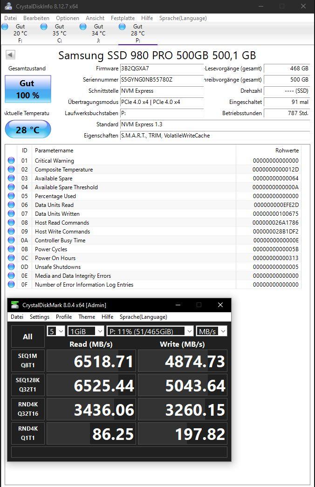The image size is (315, 487).
Task: Click the CrystalDiskMark title bar app icon
Action: tap(14, 305)
